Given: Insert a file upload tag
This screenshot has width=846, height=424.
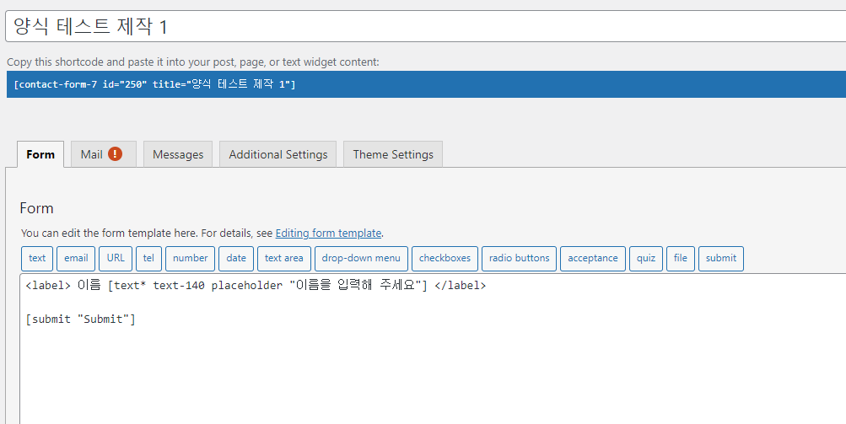Looking at the screenshot, I should pyautogui.click(x=681, y=259).
